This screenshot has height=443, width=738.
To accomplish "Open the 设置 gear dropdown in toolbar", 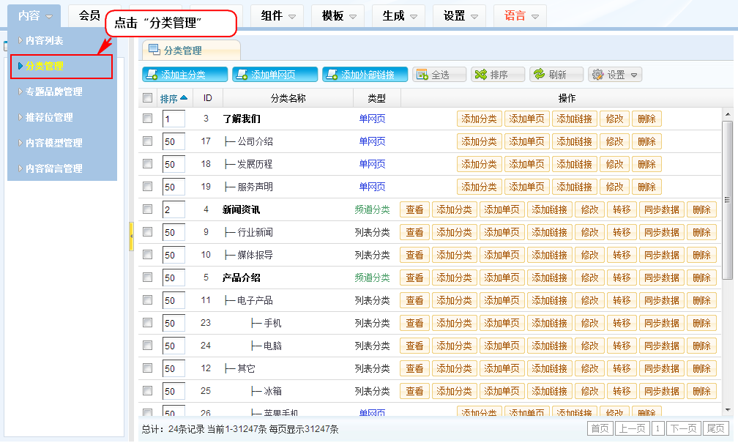I will (616, 75).
